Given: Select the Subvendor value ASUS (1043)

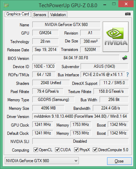Looking at the screenshot, I should click(104, 66).
